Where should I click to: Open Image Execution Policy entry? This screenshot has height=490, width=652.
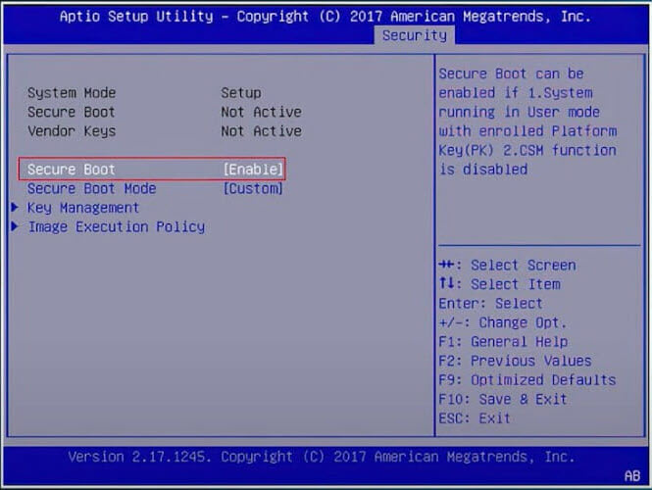pyautogui.click(x=117, y=227)
